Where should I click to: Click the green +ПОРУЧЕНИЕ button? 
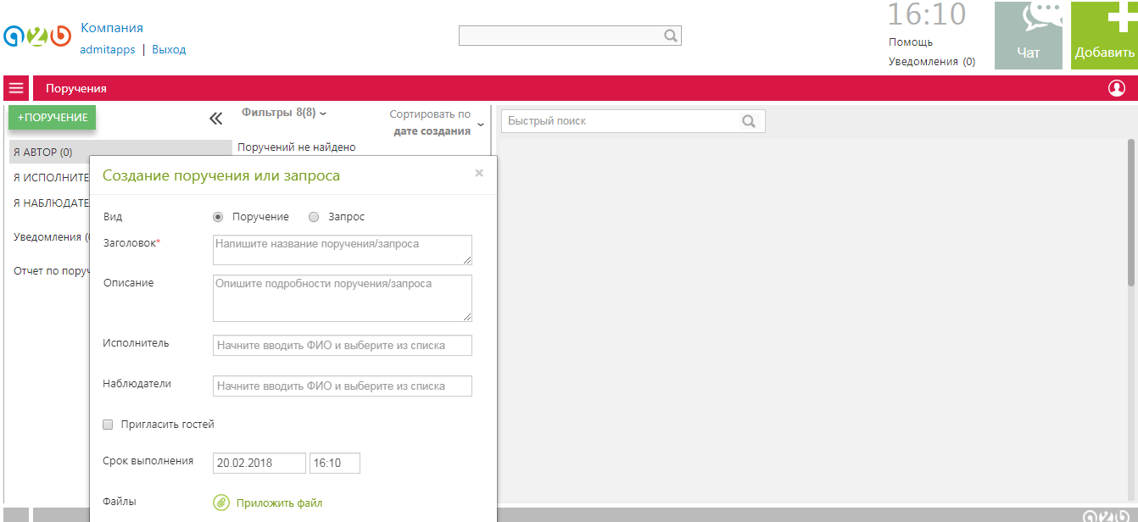(x=53, y=117)
